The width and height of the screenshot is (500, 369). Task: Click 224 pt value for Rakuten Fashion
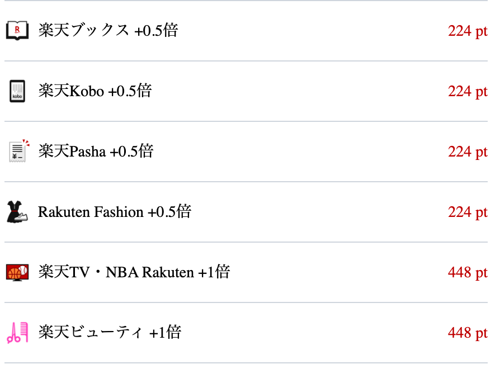pos(468,212)
